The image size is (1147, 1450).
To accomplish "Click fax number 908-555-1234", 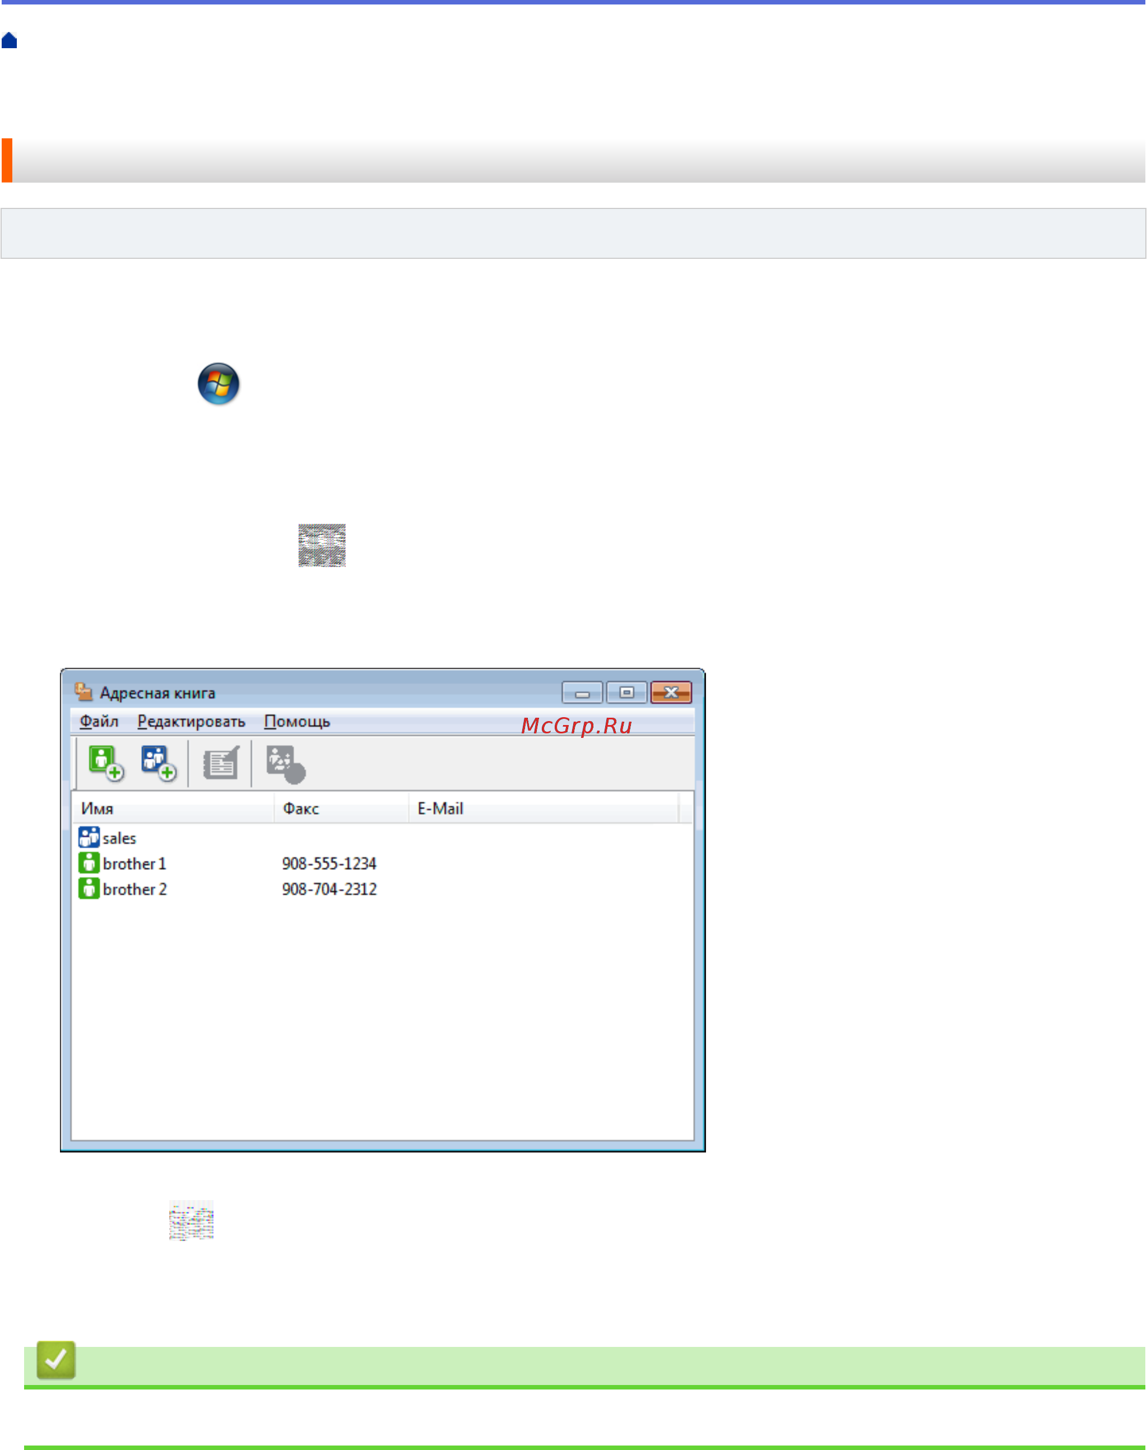I will coord(329,863).
